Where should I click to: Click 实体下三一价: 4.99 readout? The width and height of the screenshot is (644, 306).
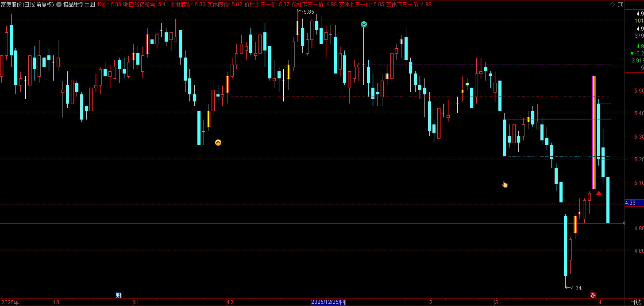(x=409, y=4)
